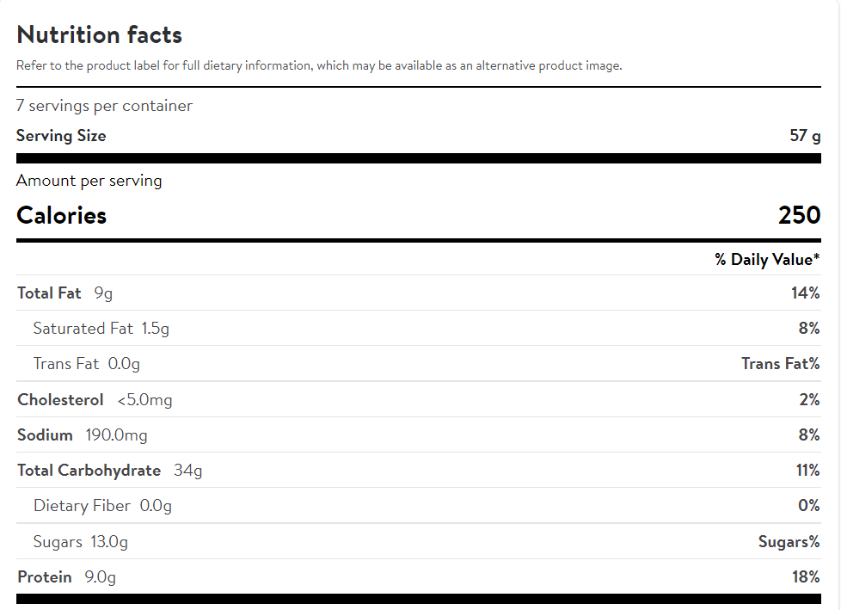841x610 pixels.
Task: Click the Protein row label
Action: coord(44,577)
